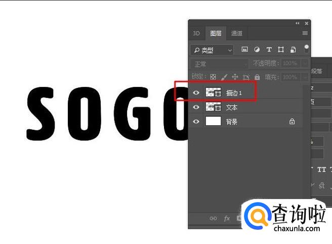Filter for adjustment layers icon
Image resolution: width=332 pixels, height=244 pixels.
[x=257, y=50]
